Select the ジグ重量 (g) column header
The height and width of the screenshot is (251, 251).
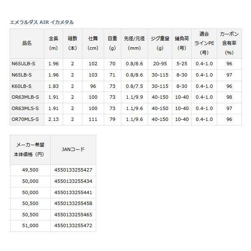[160, 44]
